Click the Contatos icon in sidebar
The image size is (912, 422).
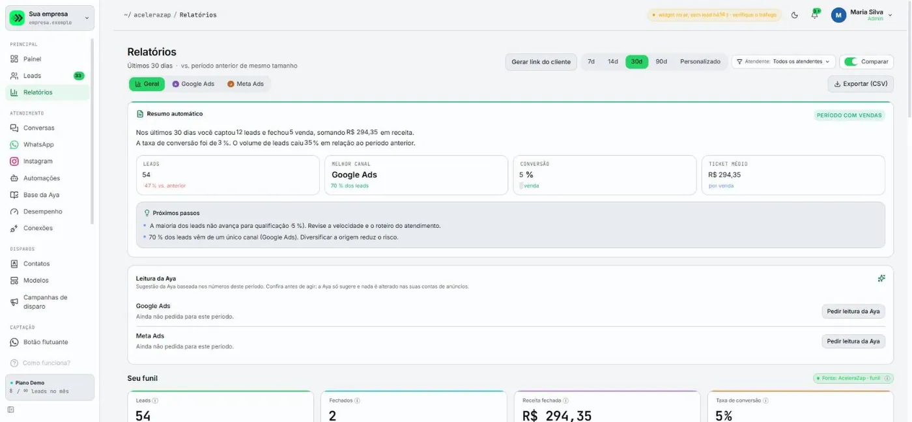click(x=14, y=264)
